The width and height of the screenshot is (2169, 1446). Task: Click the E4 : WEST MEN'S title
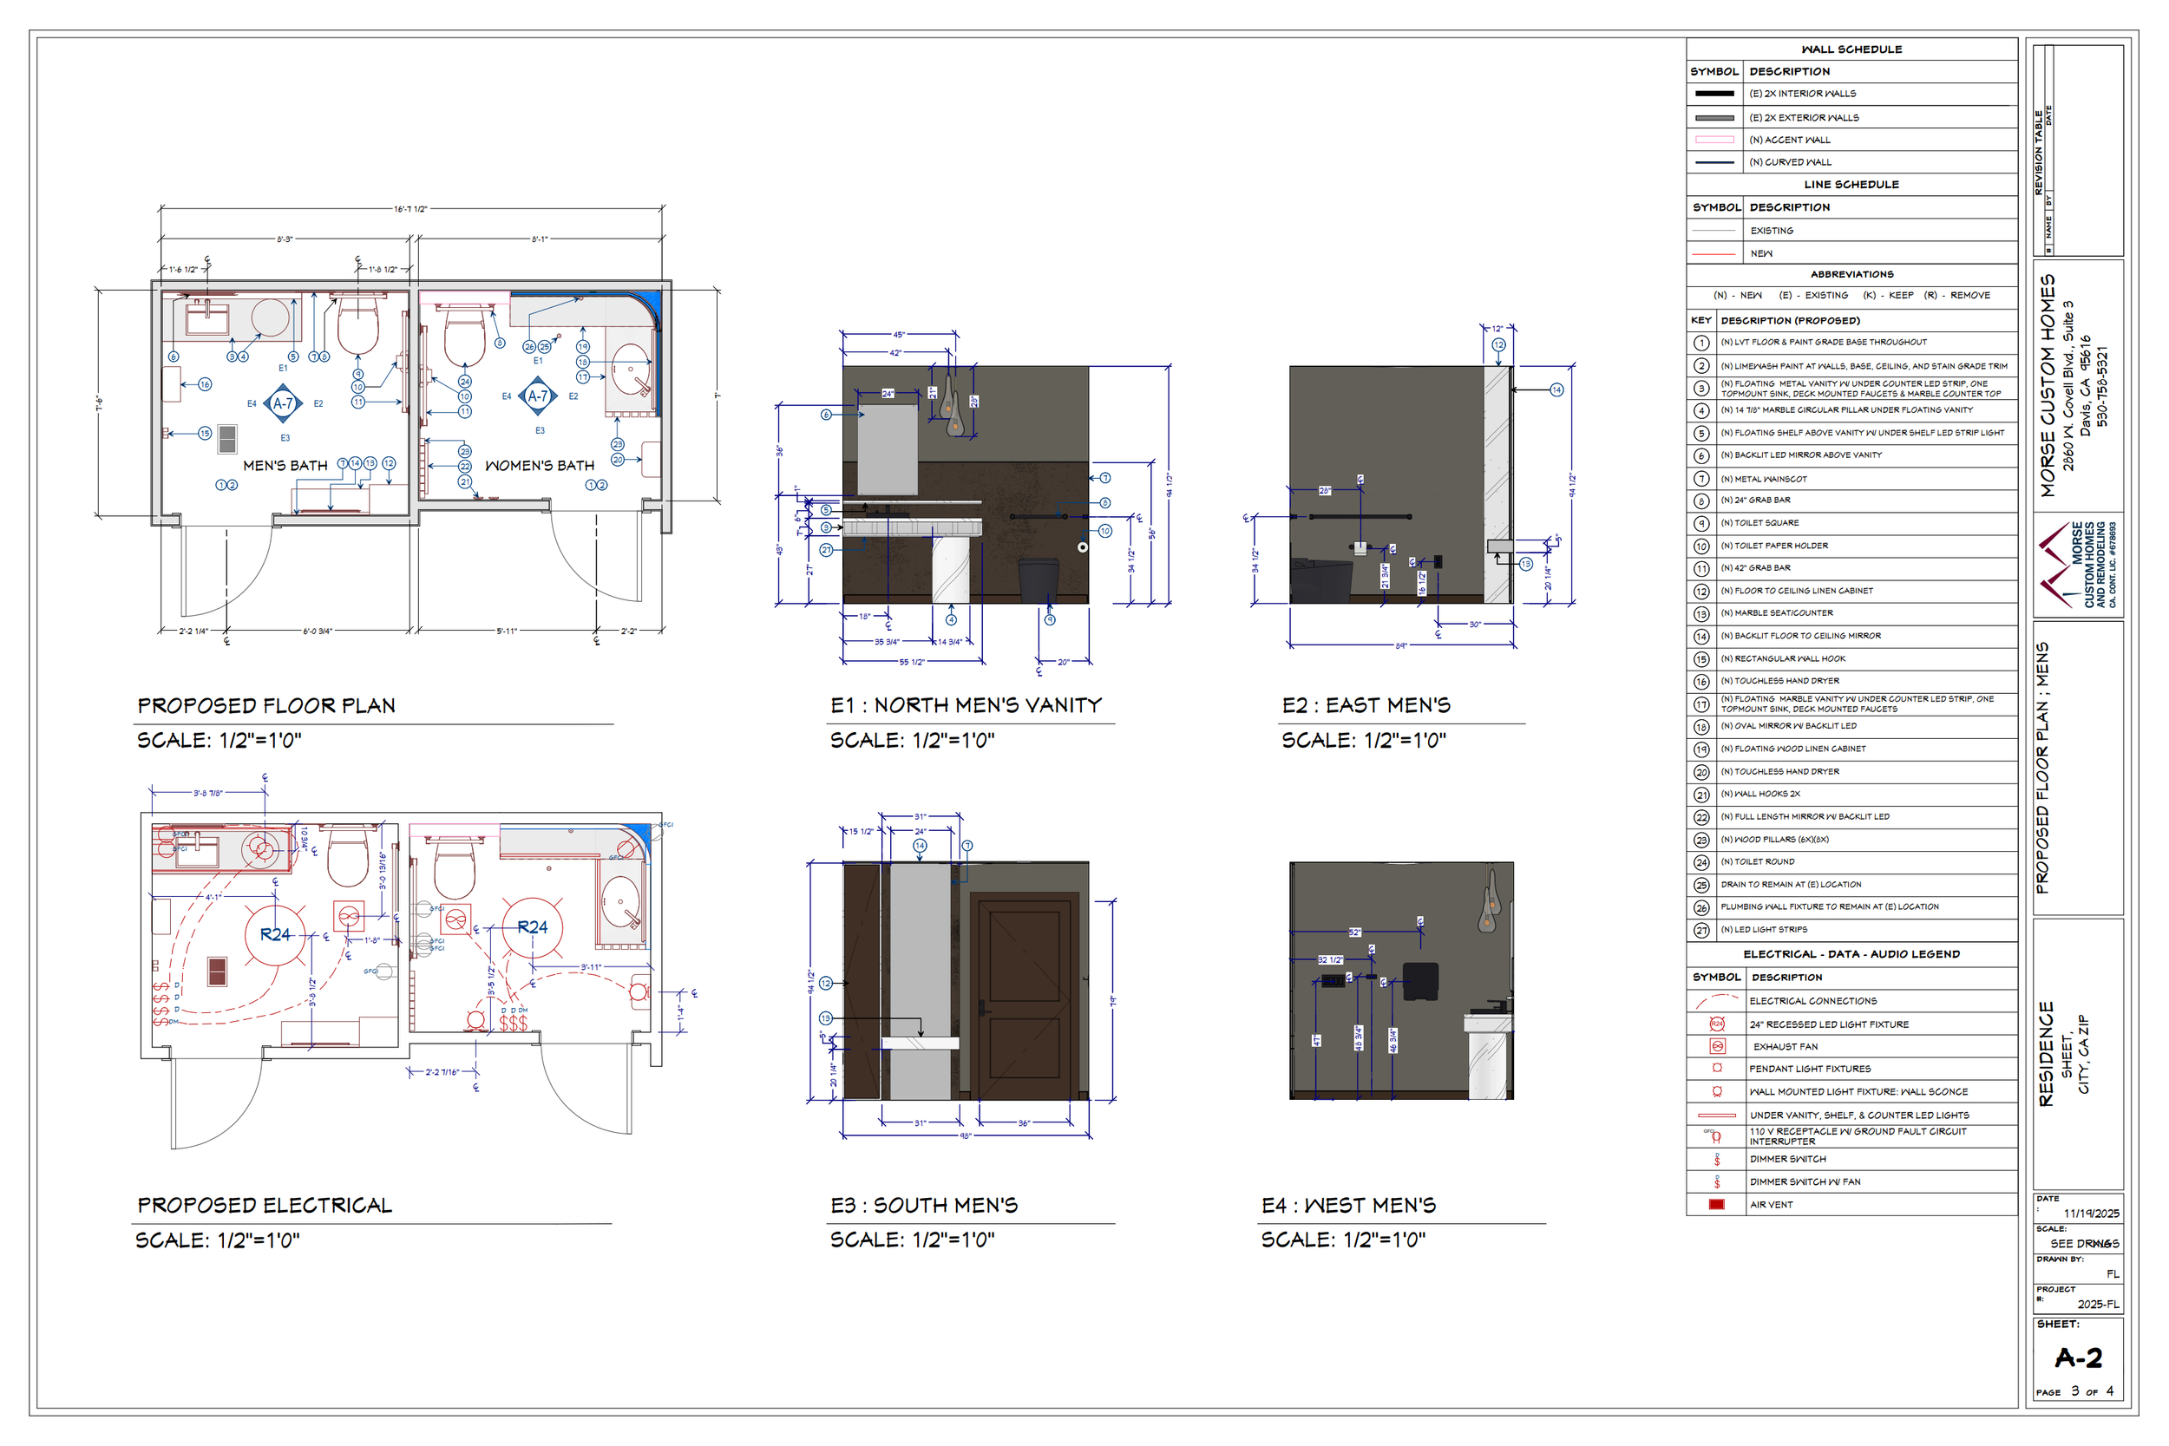pos(1348,1206)
